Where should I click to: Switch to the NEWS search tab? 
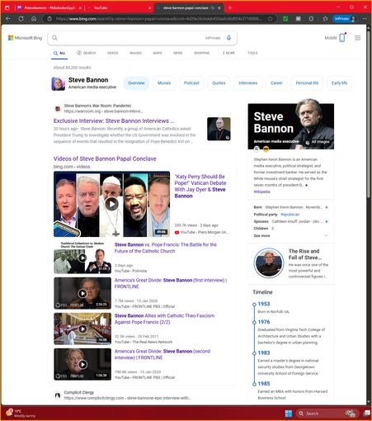[x=177, y=53]
